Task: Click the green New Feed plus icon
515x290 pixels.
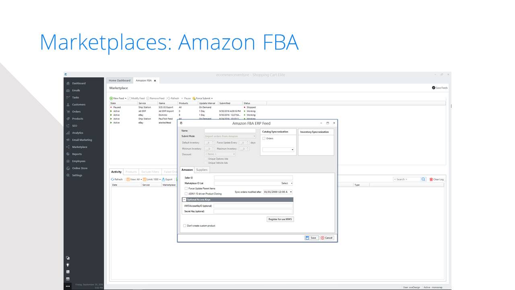Action: click(111, 98)
